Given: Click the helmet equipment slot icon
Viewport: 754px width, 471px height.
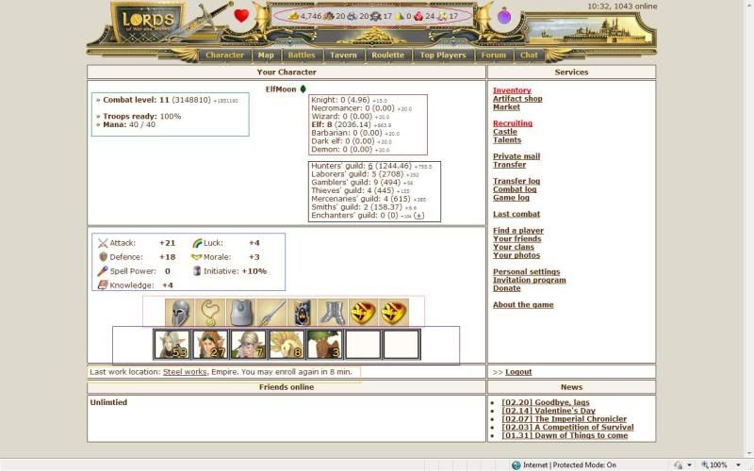Looking at the screenshot, I should click(x=179, y=313).
